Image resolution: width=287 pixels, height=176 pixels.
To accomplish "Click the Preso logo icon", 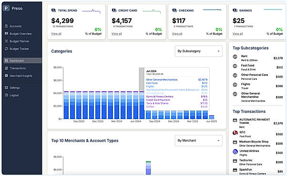I will [x=6, y=8].
